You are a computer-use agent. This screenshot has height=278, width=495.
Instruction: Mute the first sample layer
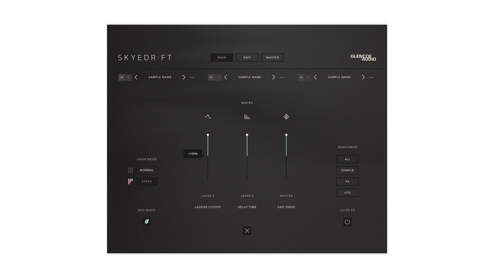tap(122, 77)
